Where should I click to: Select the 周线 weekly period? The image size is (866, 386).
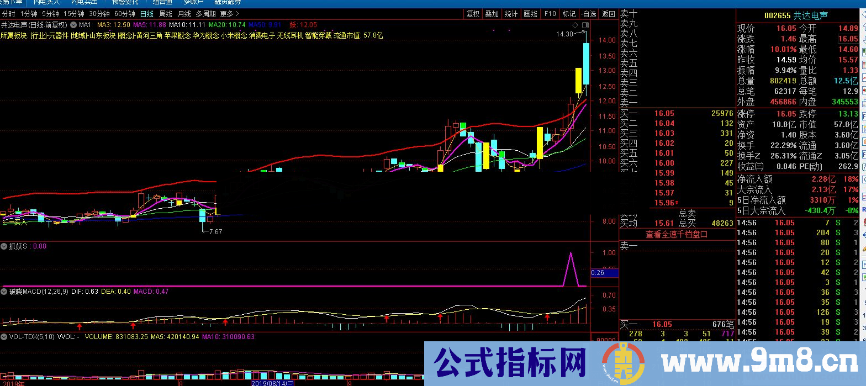[x=166, y=14]
